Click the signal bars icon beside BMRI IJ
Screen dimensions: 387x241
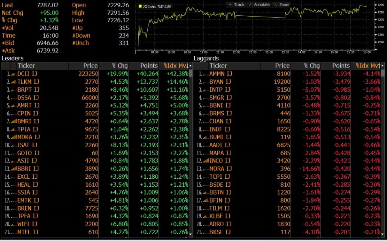point(14,121)
